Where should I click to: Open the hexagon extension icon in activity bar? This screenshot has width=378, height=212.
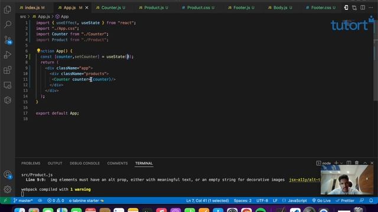[8, 100]
